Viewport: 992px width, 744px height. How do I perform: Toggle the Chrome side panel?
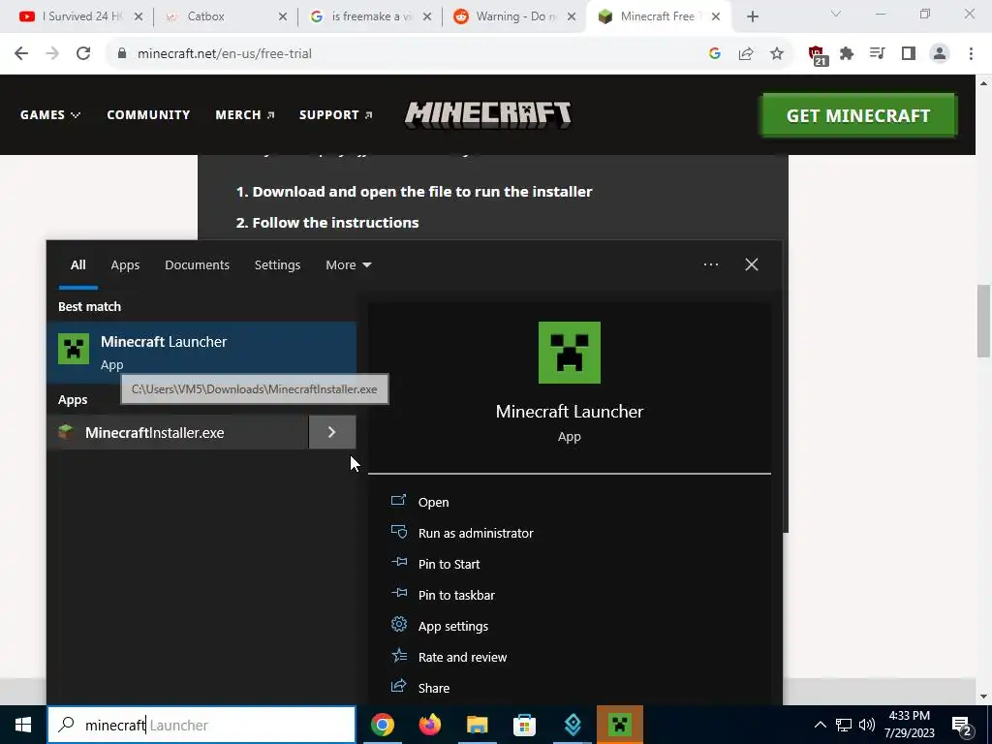pyautogui.click(x=909, y=54)
